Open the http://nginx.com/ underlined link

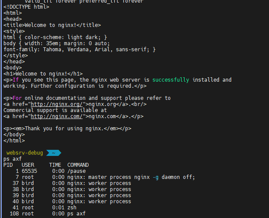[58, 116]
